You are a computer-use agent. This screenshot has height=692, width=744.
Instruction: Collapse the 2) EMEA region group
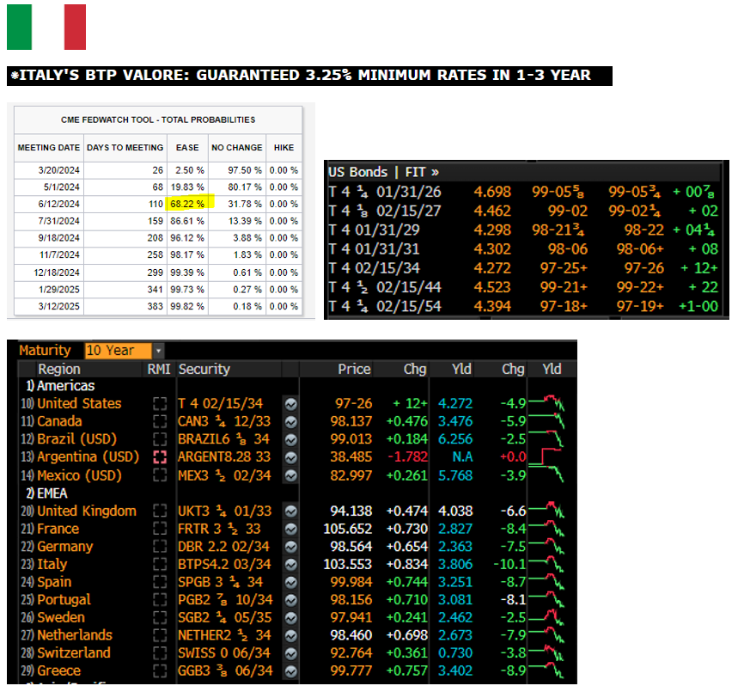point(46,493)
